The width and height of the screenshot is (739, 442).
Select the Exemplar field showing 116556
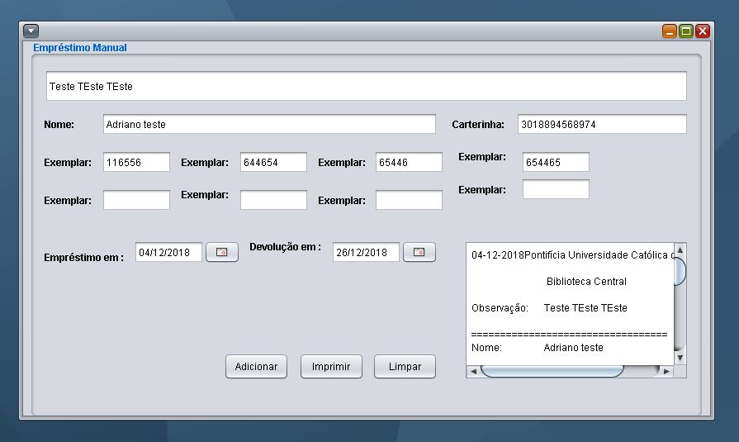click(x=137, y=162)
